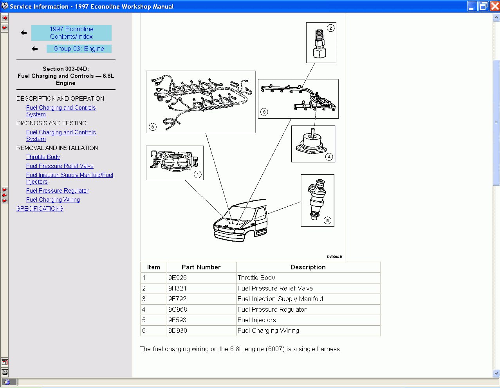Click the fuel injector picture, item 5
Screen dimensions: 500x388
click(x=318, y=200)
